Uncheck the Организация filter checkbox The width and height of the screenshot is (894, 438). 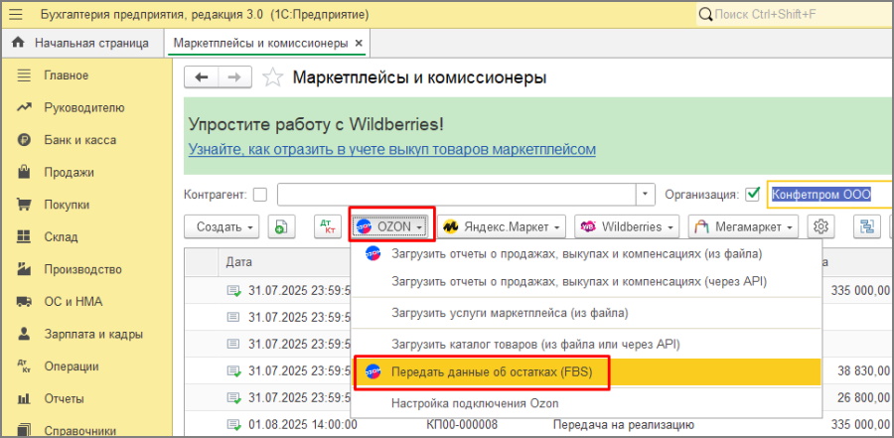pos(753,195)
